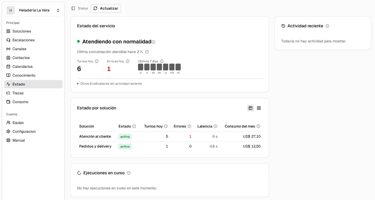The height and width of the screenshot is (200, 375).
Task: Select the Estado sidebar item
Action: [33, 84]
